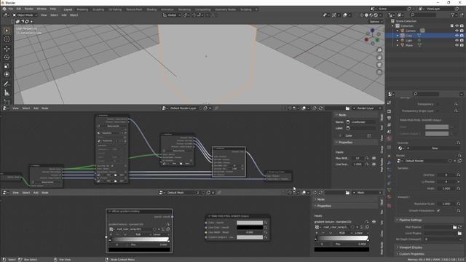The width and height of the screenshot is (466, 262).
Task: Select the Cursor tool
Action: pyautogui.click(x=7, y=39)
